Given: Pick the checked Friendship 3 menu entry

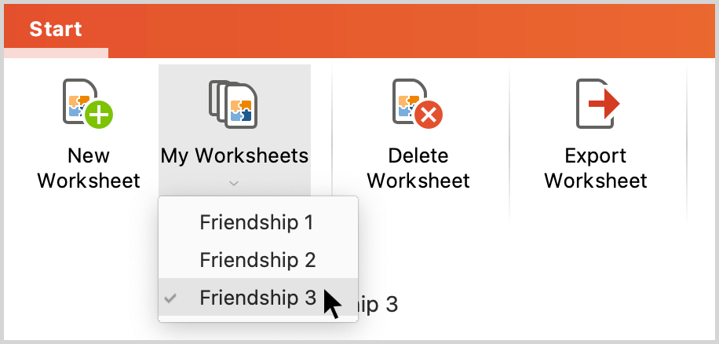Looking at the screenshot, I should (257, 297).
